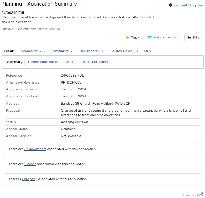Open Help with this page link
The image size is (205, 198).
(x=188, y=5)
